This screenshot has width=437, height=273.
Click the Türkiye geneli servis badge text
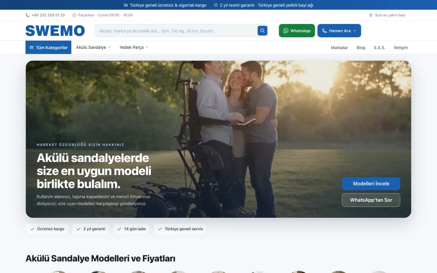[184, 229]
